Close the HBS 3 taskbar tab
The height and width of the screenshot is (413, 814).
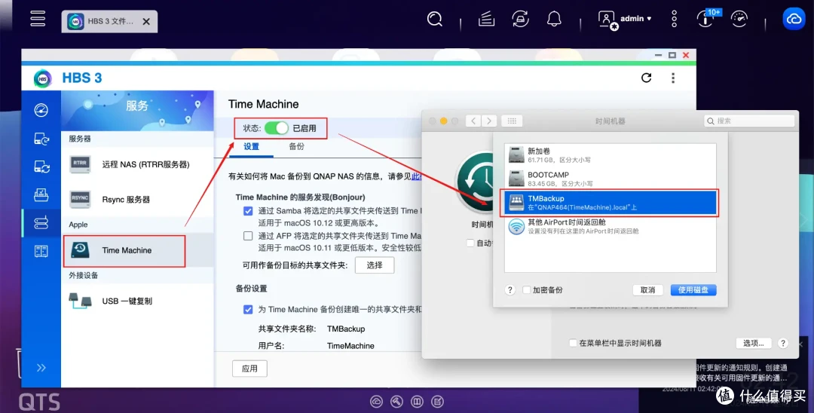click(x=146, y=22)
